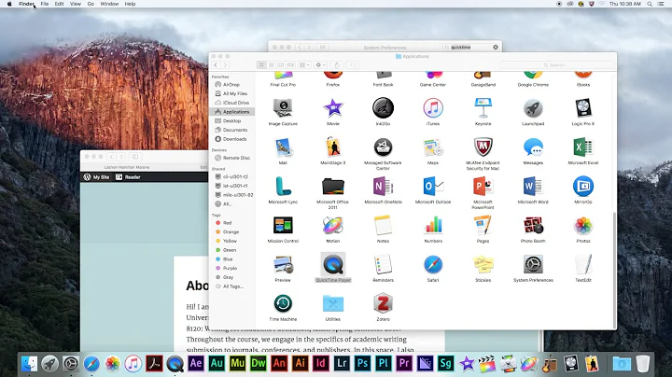Open Motion application icon
The width and height of the screenshot is (672, 377).
(x=333, y=225)
